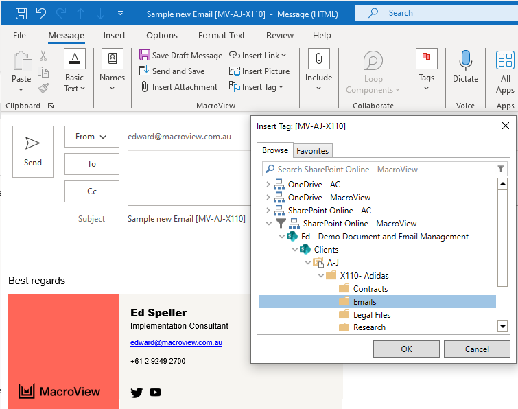Send the email with the Send button
Screen dimensions: 518x409
click(x=33, y=152)
